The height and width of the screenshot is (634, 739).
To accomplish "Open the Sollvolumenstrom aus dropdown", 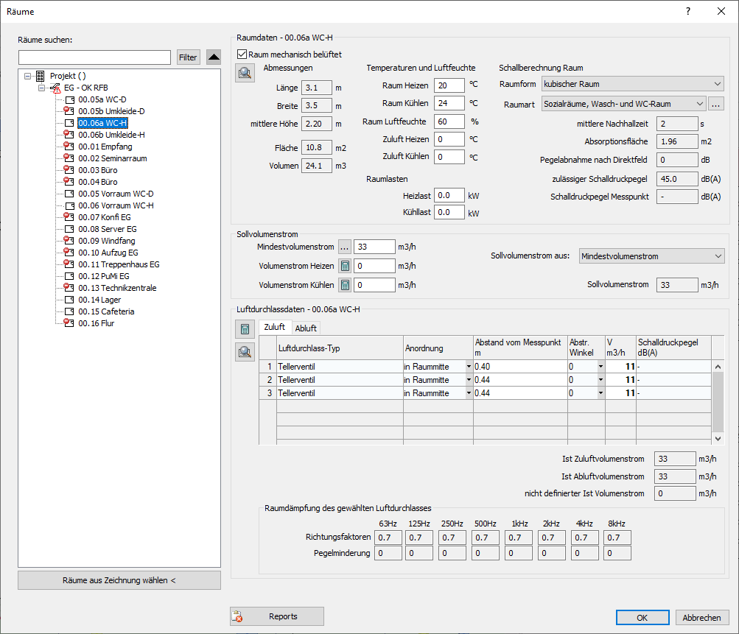I will coord(651,256).
